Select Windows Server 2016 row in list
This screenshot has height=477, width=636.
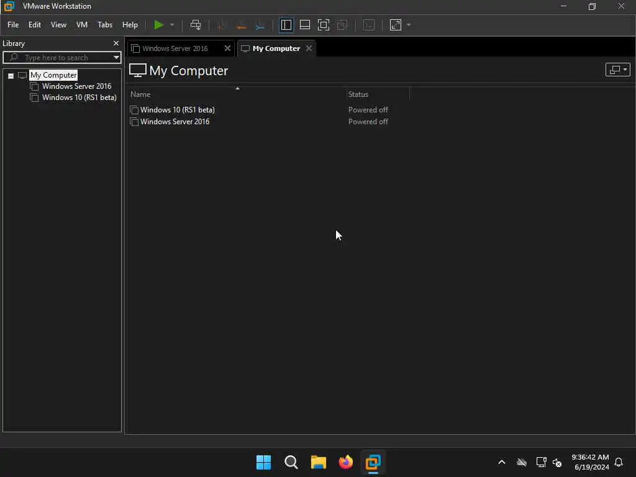175,122
